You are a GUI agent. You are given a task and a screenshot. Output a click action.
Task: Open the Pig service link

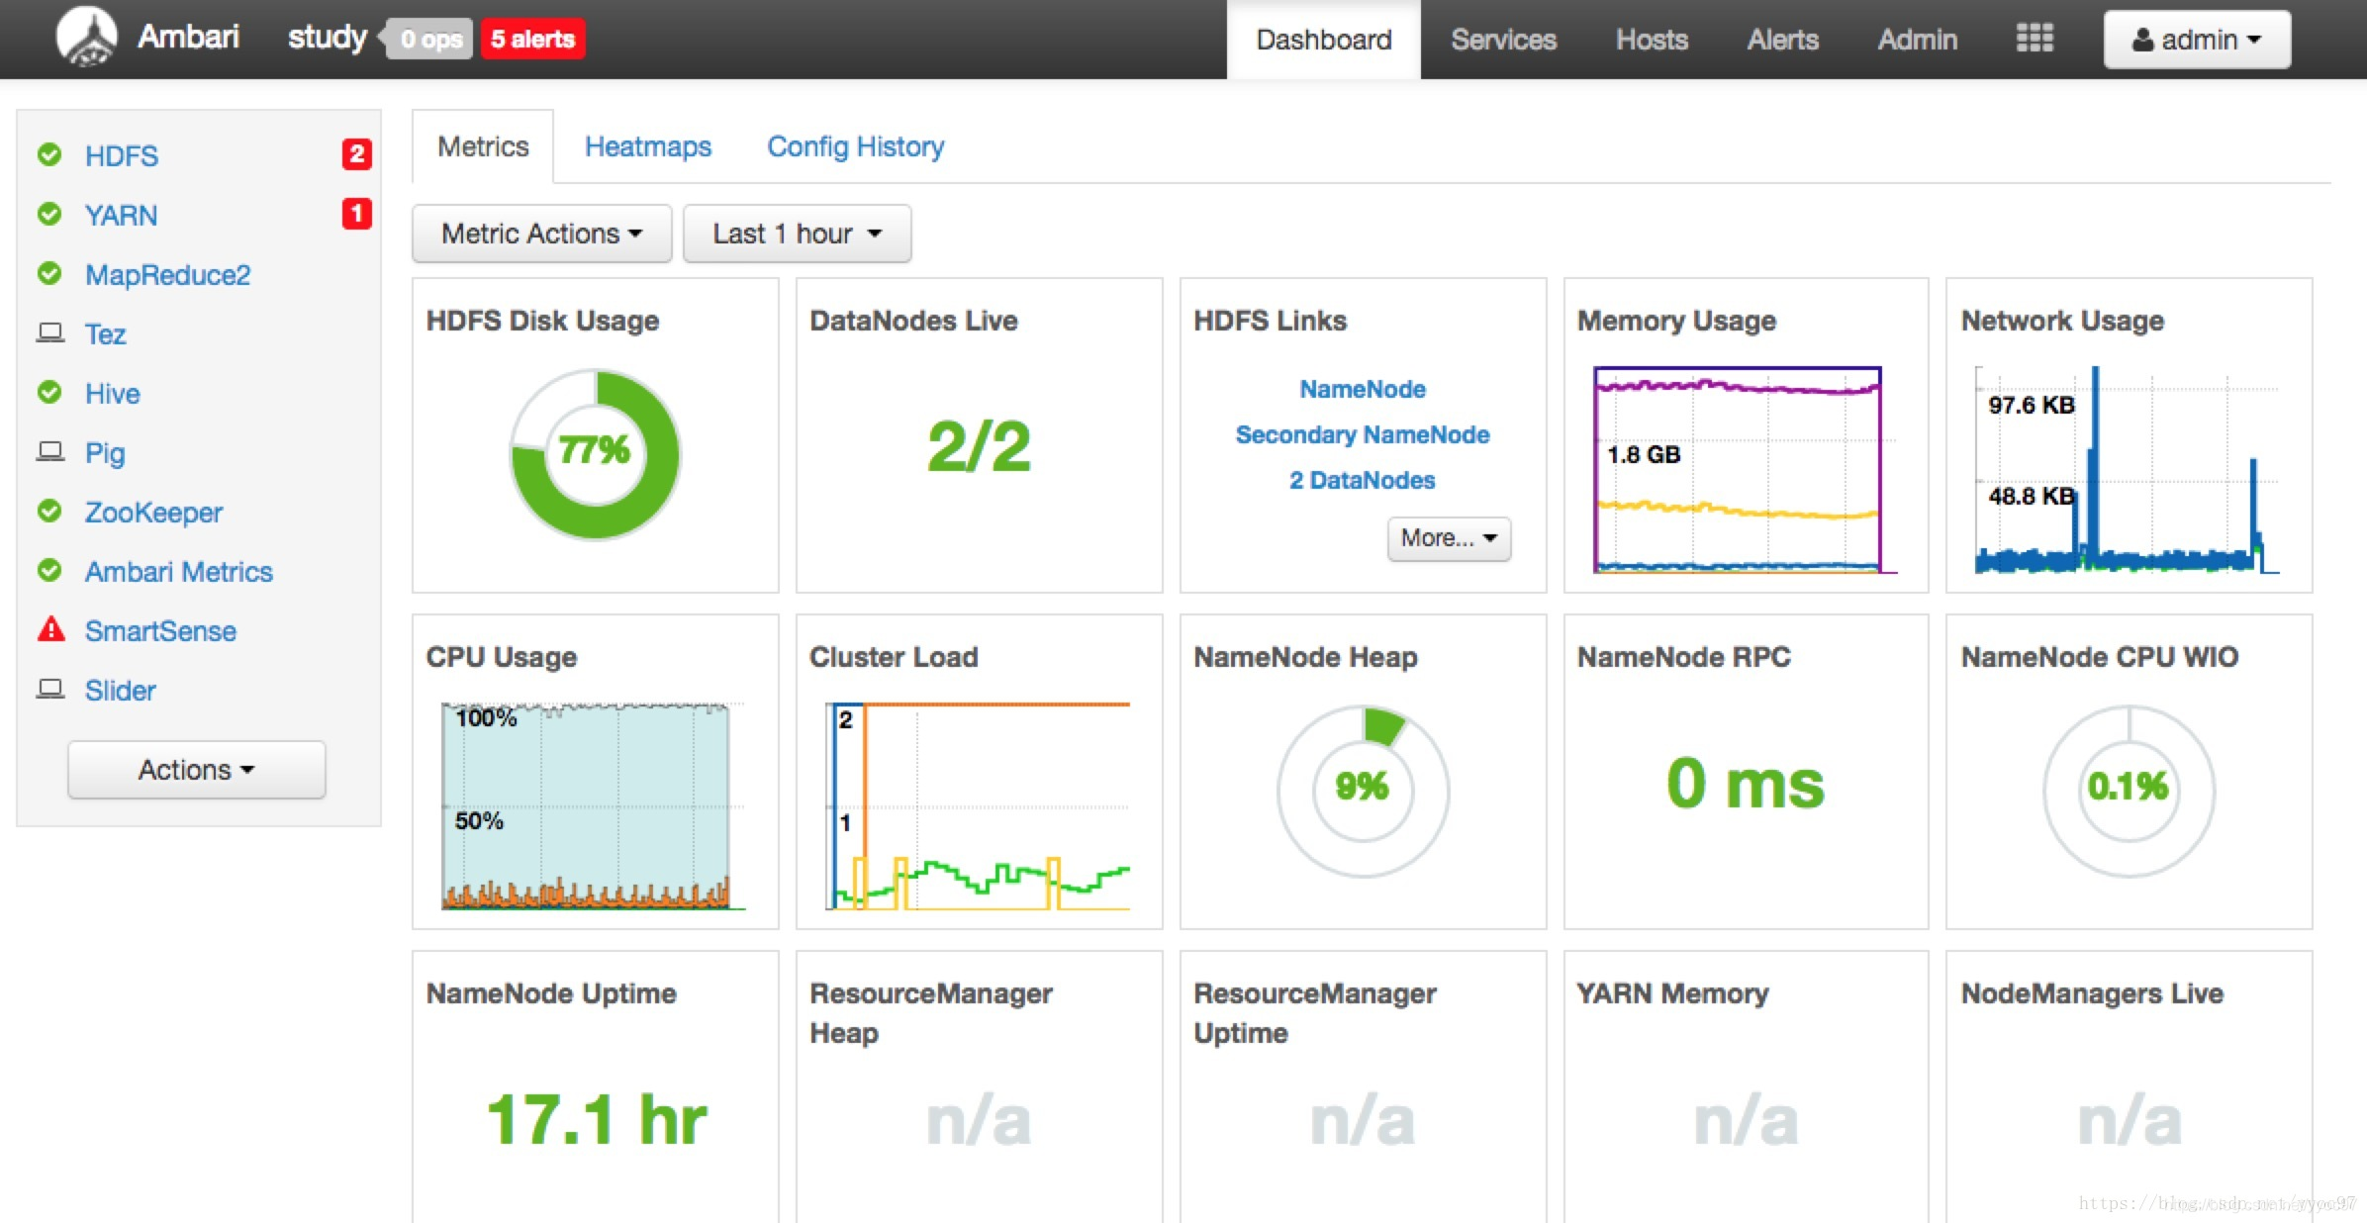105,452
